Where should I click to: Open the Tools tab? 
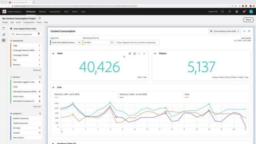pyautogui.click(x=66, y=12)
